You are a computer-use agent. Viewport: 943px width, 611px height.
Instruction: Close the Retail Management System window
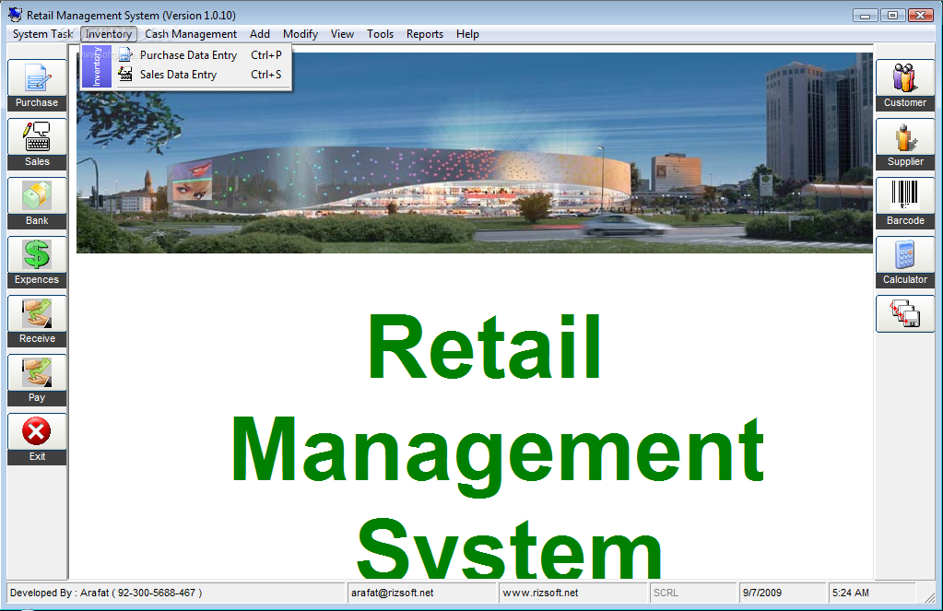pos(921,16)
